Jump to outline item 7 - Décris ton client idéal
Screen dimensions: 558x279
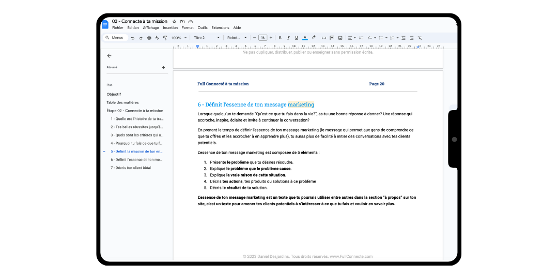coord(131,168)
